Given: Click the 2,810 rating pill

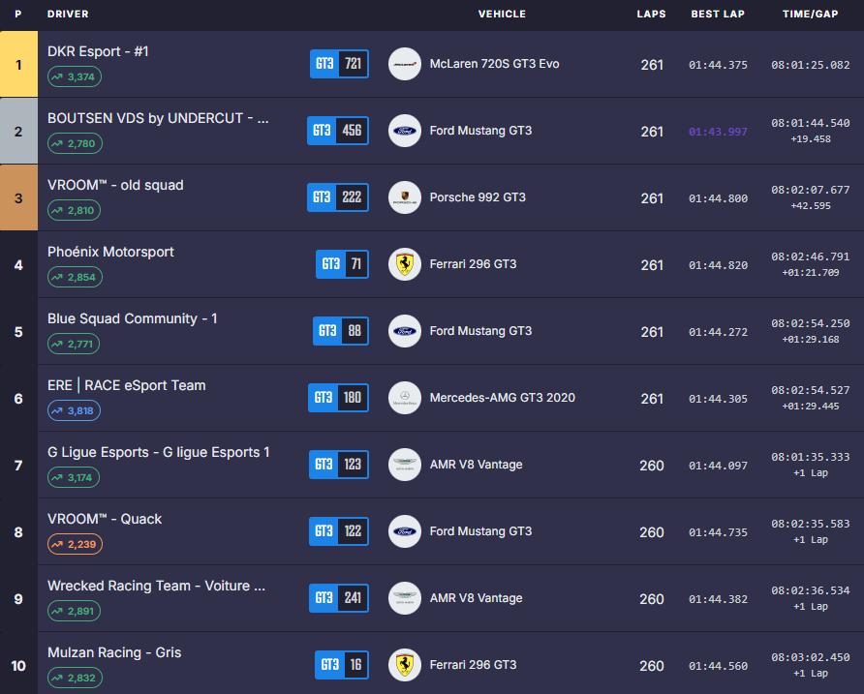Looking at the screenshot, I should pyautogui.click(x=74, y=210).
